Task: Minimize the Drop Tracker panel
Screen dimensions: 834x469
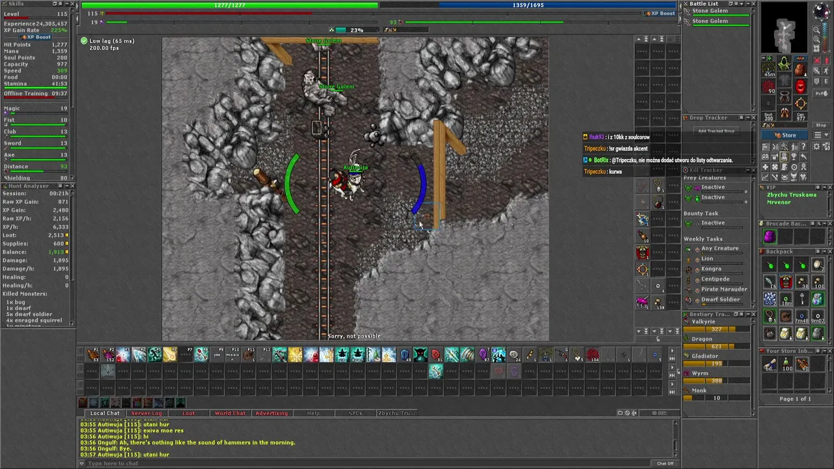Action: (747, 118)
